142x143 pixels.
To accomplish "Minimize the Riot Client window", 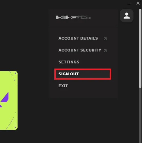I will (x=129, y=4).
